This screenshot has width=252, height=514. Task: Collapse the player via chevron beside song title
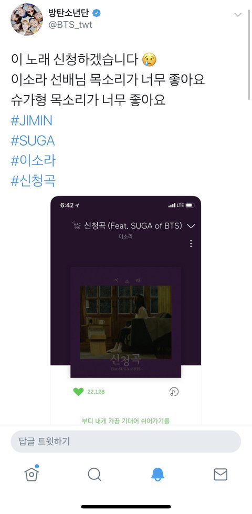191,226
